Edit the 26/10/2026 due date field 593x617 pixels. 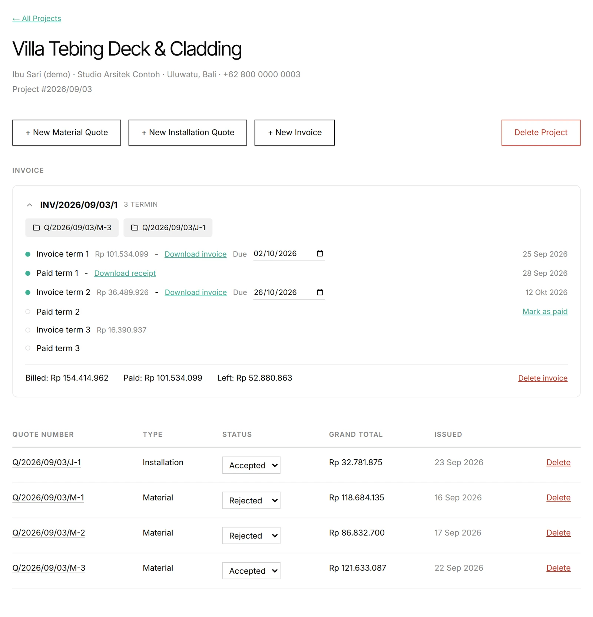(x=289, y=292)
